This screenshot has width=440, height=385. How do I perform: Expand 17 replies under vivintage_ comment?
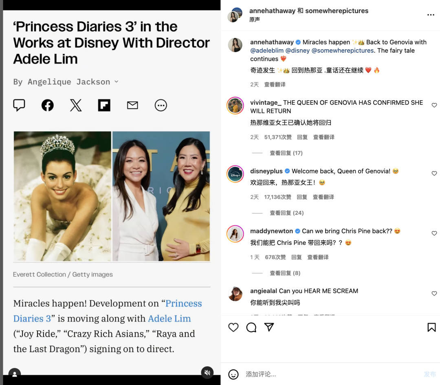(x=286, y=153)
